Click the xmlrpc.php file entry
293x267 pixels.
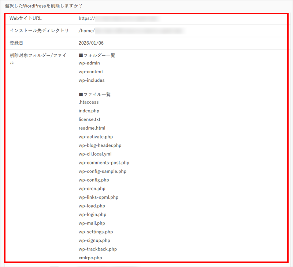[90, 257]
